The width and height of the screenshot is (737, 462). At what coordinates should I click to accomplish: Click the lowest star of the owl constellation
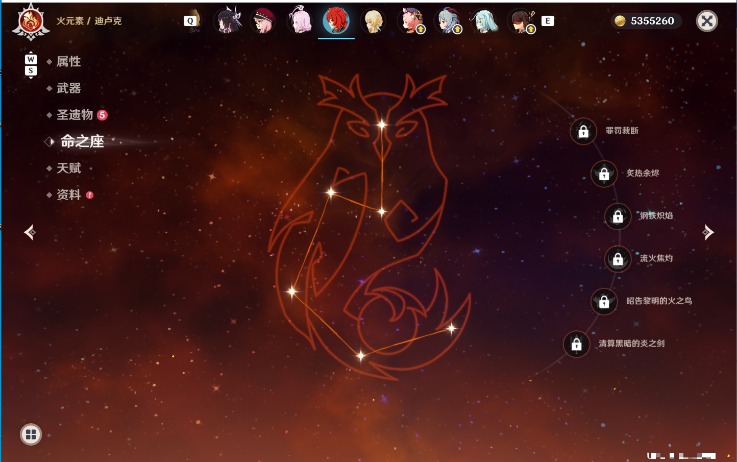pyautogui.click(x=360, y=355)
